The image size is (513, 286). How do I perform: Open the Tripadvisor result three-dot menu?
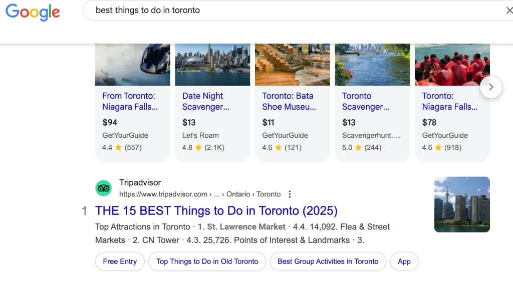(290, 194)
